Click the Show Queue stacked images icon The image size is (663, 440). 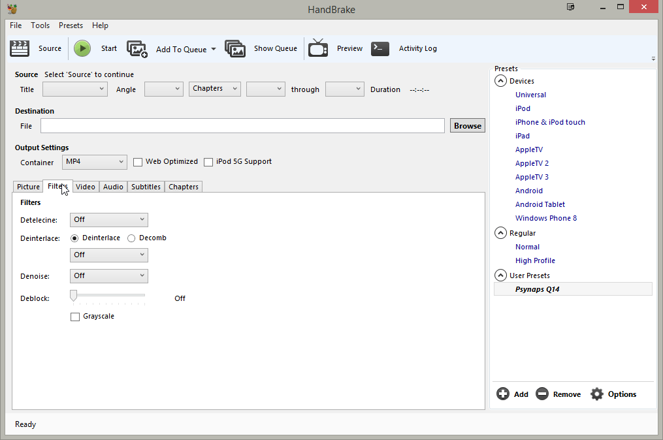[x=235, y=48]
